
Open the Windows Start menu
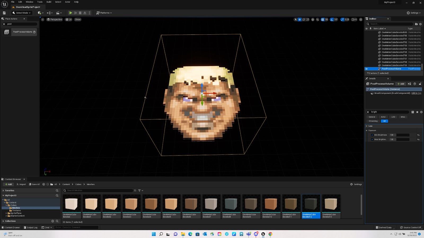[x=154, y=234]
